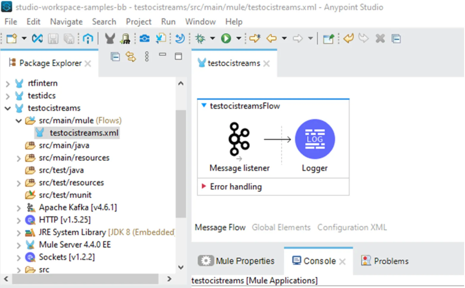The image size is (465, 288).
Task: Click the collapse toolbar icon at far right
Action: coord(396,39)
